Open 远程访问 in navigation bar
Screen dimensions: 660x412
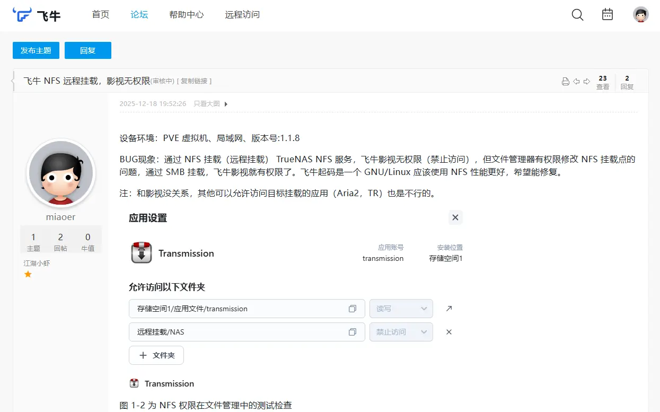click(242, 15)
